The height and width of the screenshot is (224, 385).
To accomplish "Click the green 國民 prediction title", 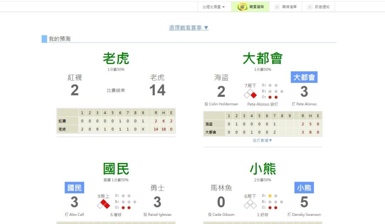I will [x=116, y=169].
